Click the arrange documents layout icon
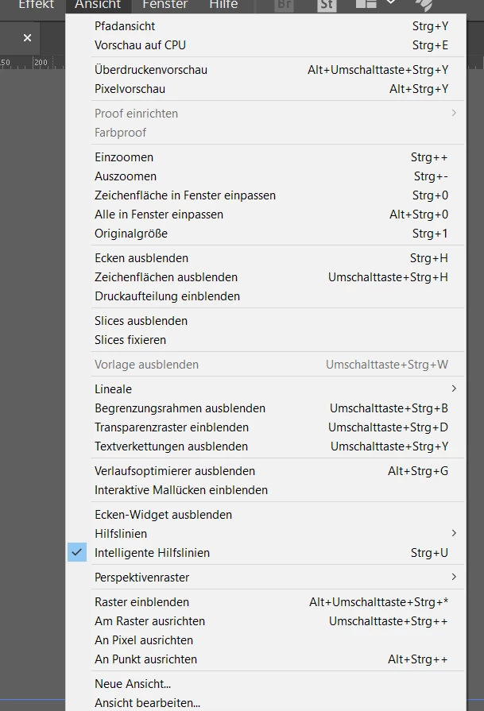The width and height of the screenshot is (484, 711). (x=366, y=4)
